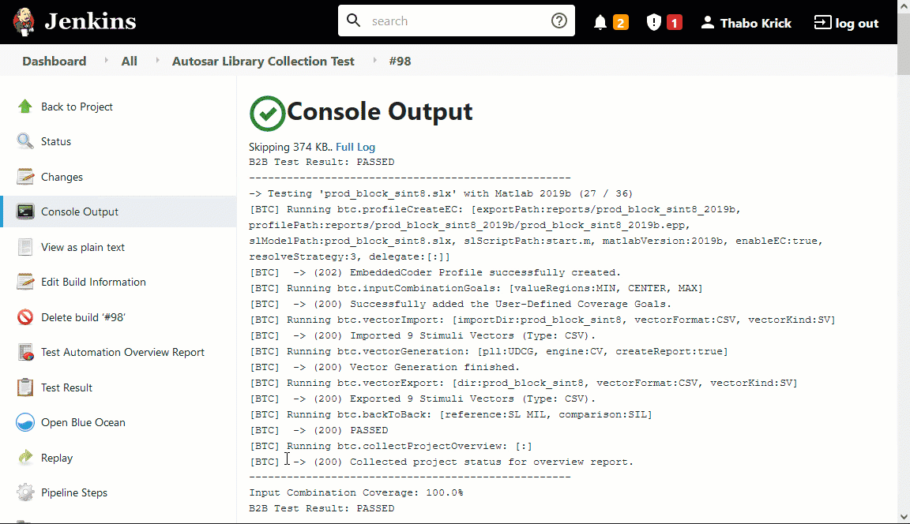The width and height of the screenshot is (910, 524).
Task: Select the All breadcrumb item
Action: [x=129, y=61]
